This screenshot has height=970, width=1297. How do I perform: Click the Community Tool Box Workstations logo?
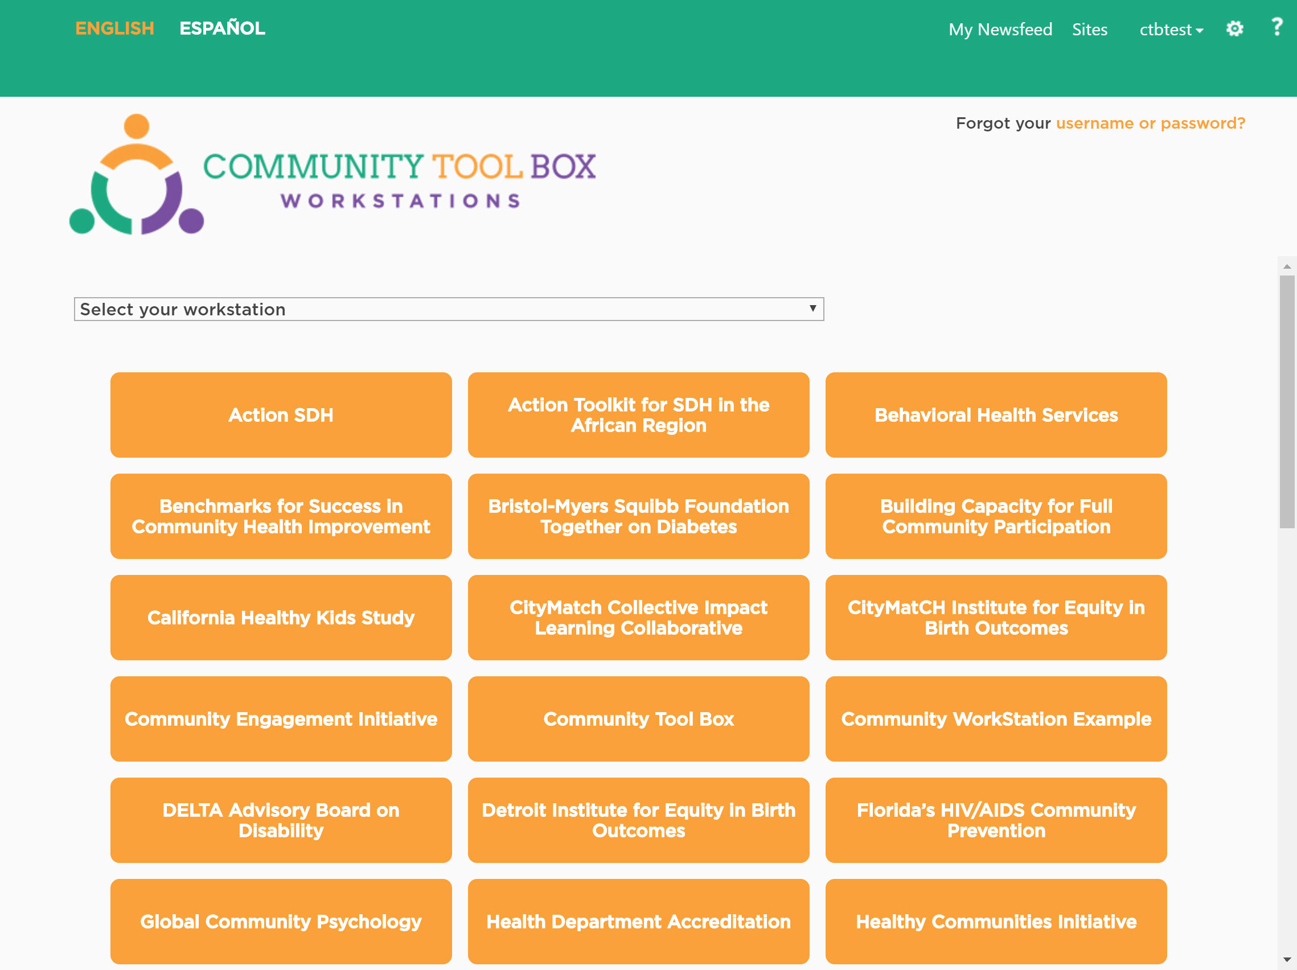(332, 174)
